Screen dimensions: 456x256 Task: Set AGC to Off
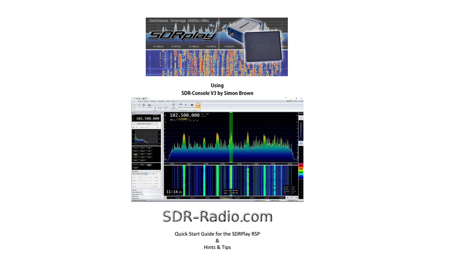click(134, 174)
